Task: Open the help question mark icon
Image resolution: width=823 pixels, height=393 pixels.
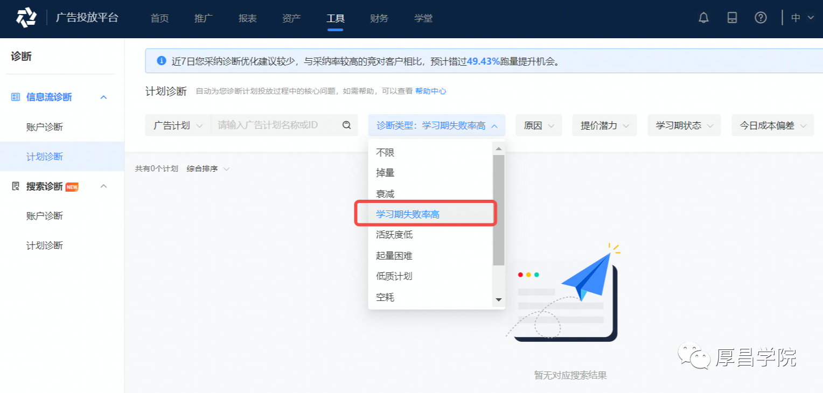Action: [761, 18]
